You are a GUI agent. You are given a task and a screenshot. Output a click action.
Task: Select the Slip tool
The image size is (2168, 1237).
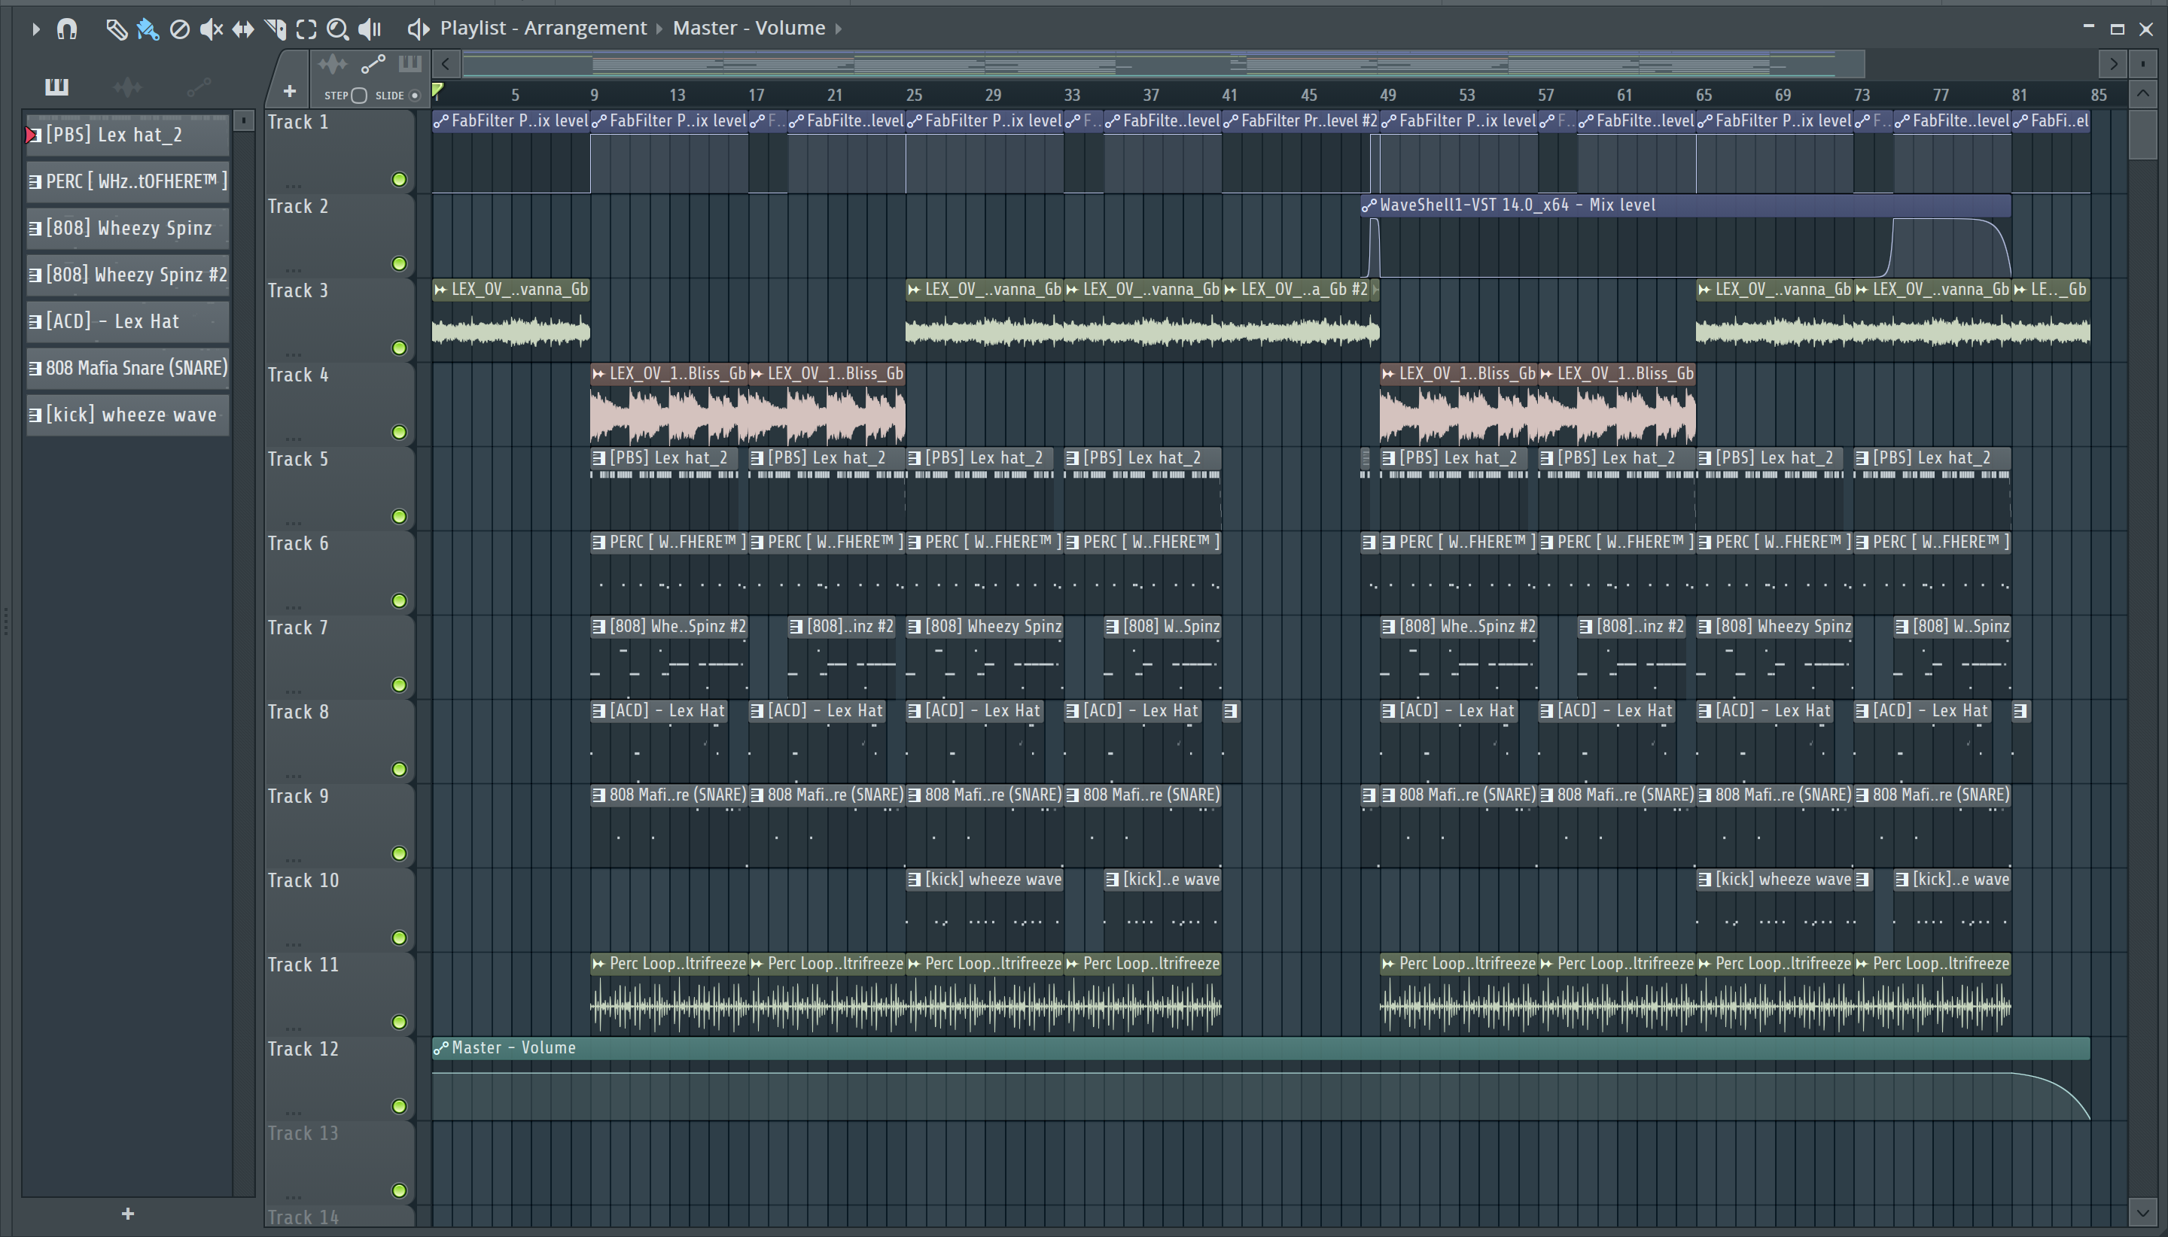pos(243,30)
